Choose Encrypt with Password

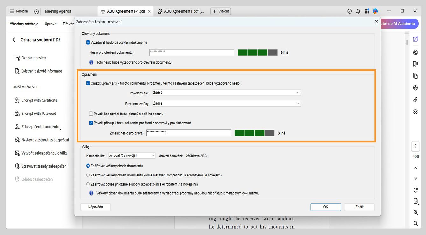point(35,114)
